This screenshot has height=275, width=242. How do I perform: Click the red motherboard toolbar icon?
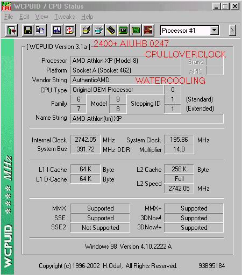(148, 31)
